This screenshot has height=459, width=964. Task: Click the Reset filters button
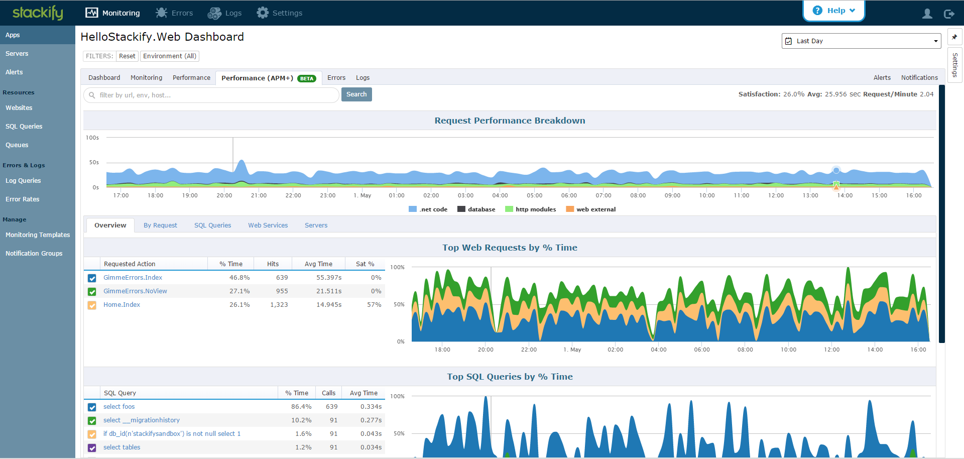[x=127, y=56]
